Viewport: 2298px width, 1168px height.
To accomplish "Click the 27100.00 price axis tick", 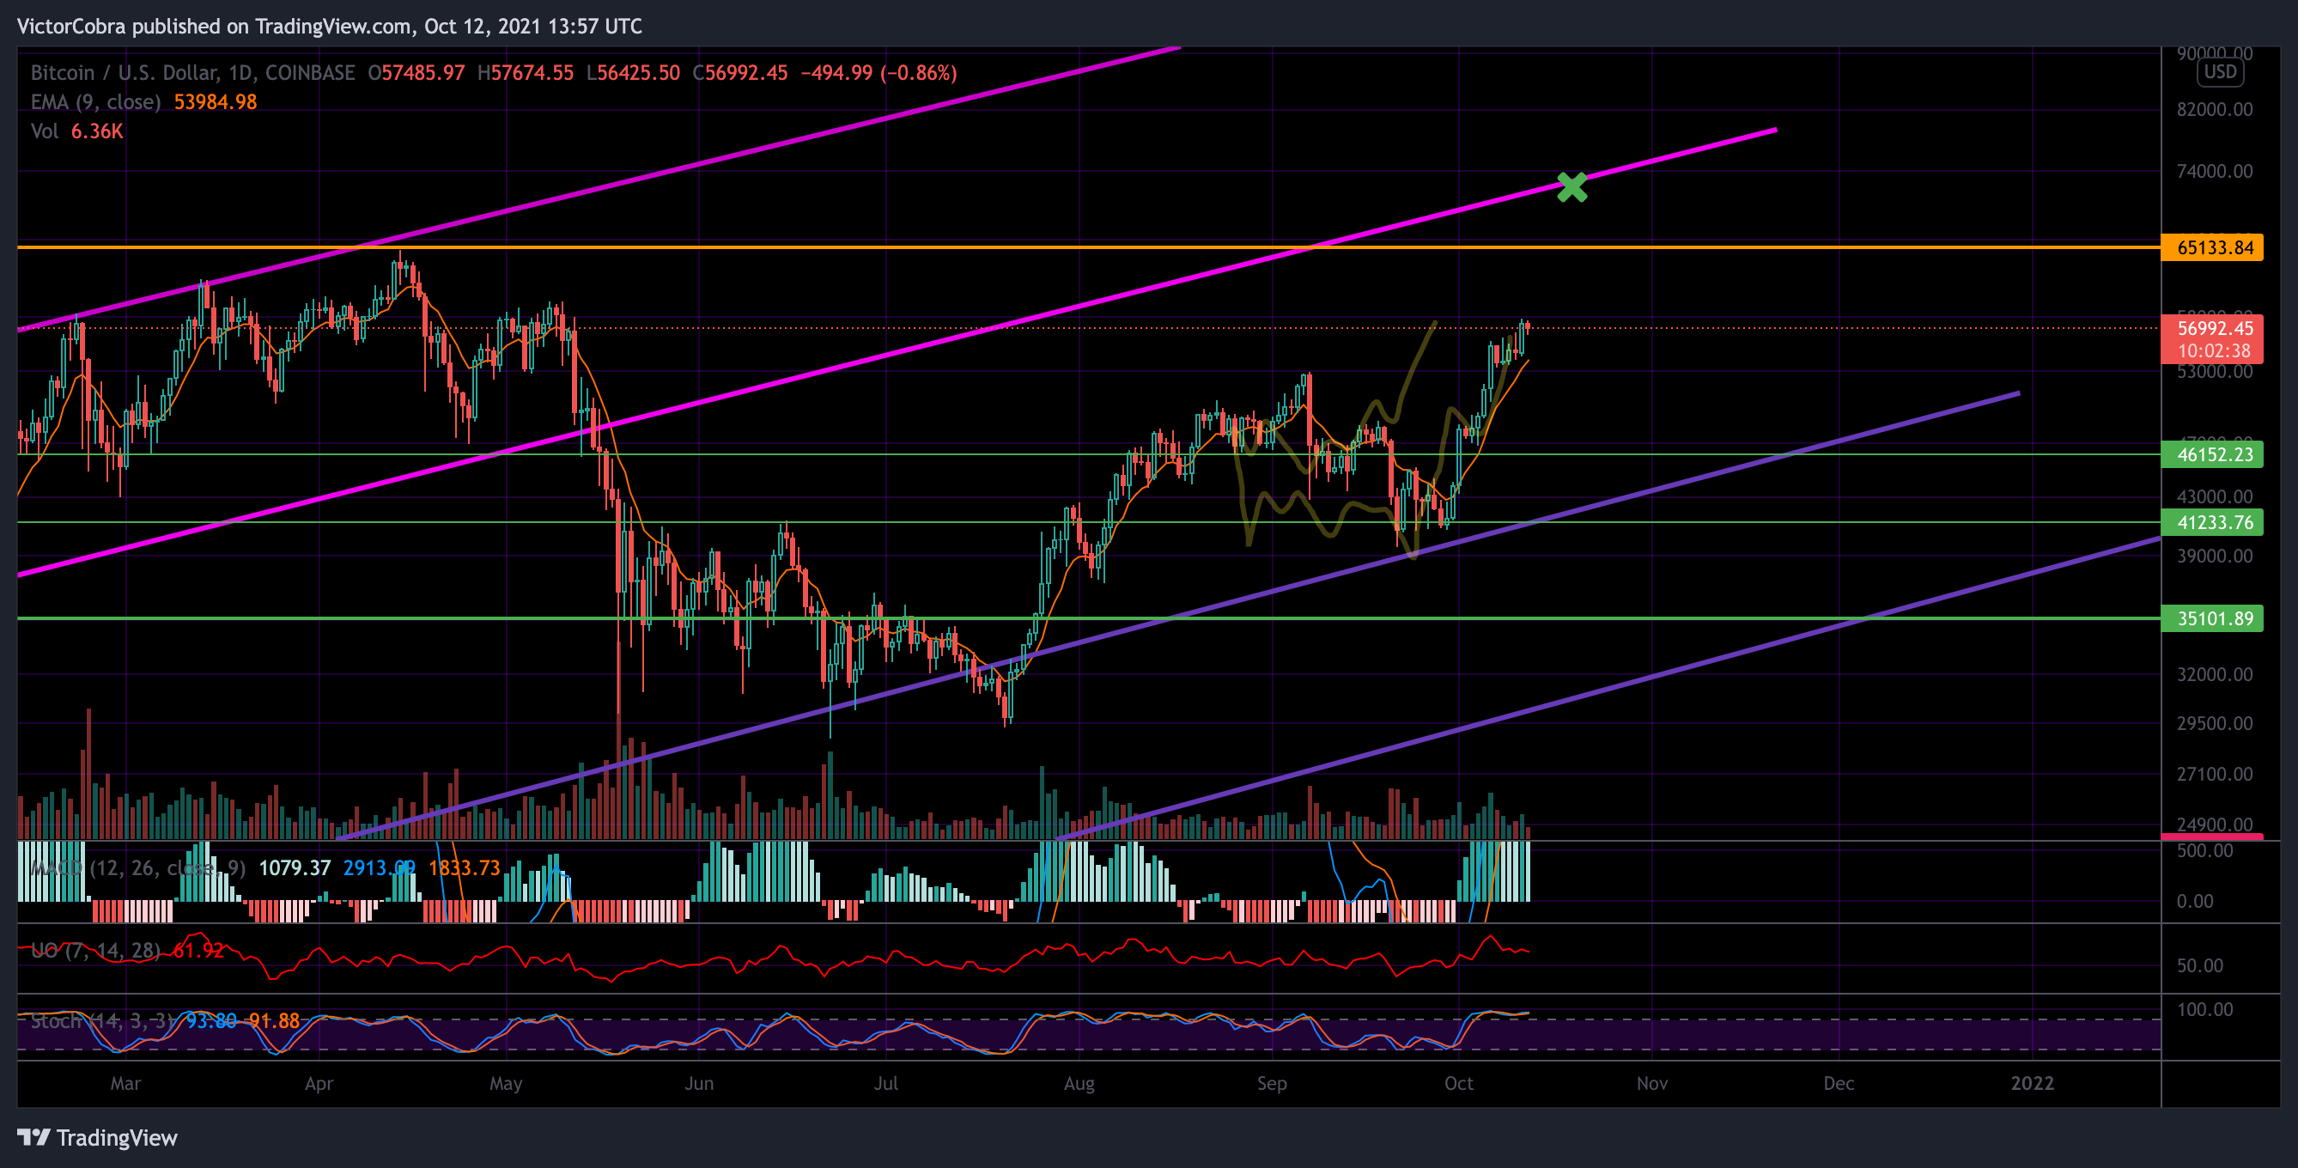I will (x=2214, y=775).
